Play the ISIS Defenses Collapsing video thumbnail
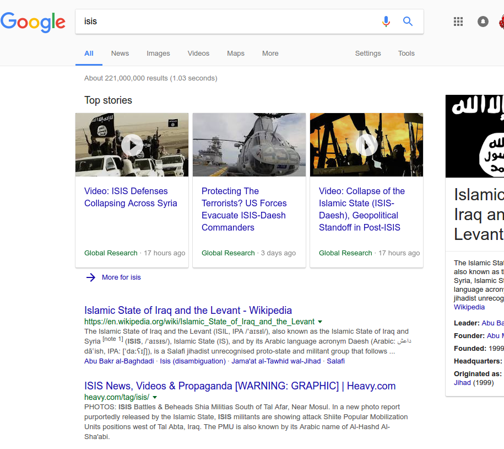The width and height of the screenshot is (504, 449). [x=132, y=145]
